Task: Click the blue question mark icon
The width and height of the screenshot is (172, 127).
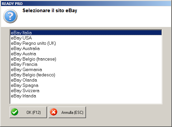Action: [10, 16]
